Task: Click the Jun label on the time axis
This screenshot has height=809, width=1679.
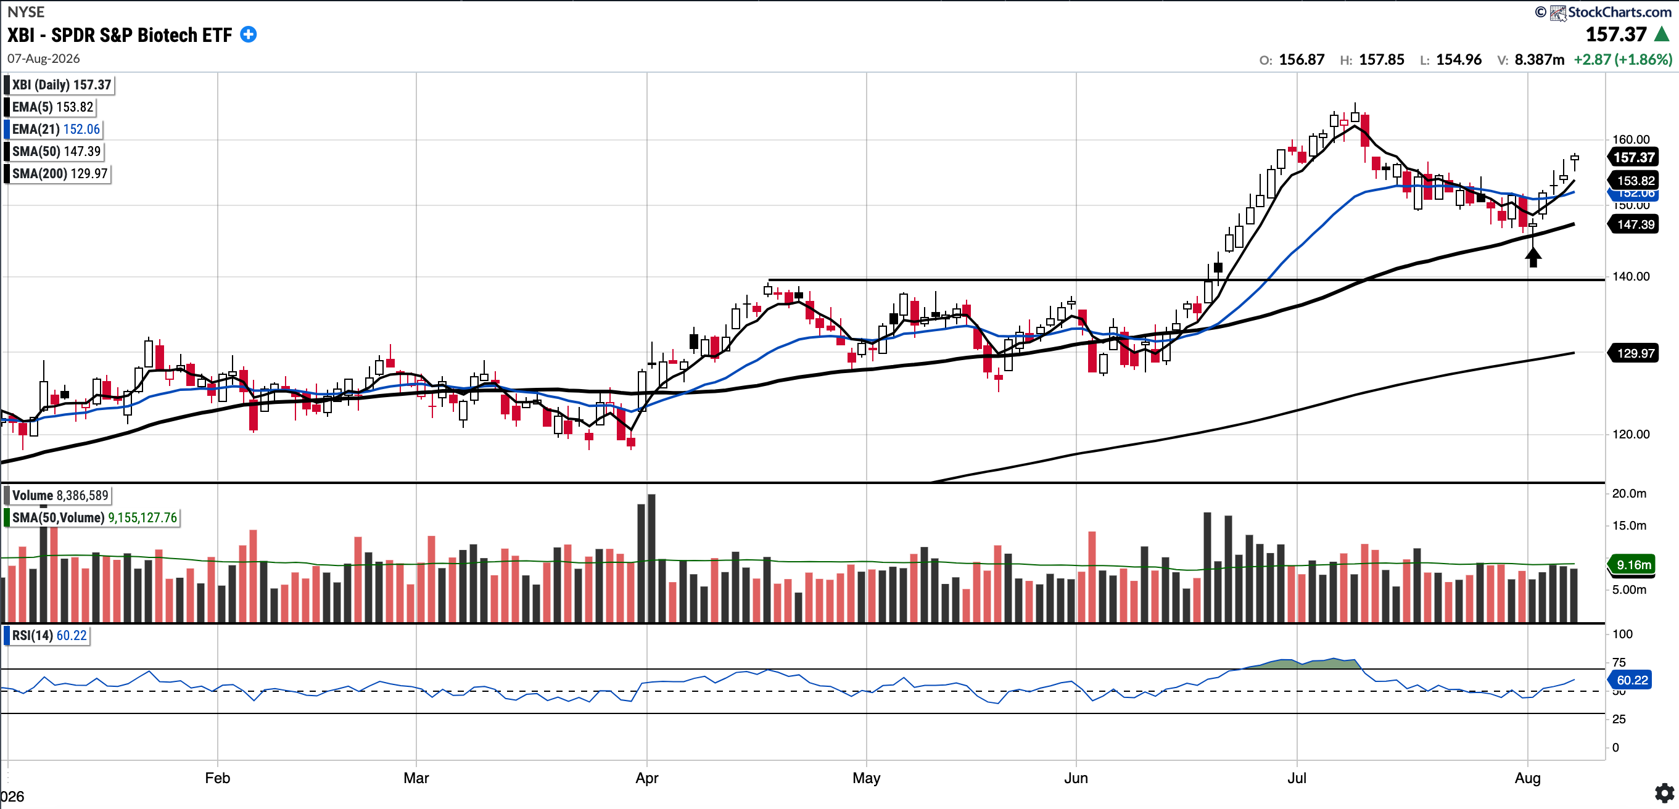Action: pos(1076,778)
